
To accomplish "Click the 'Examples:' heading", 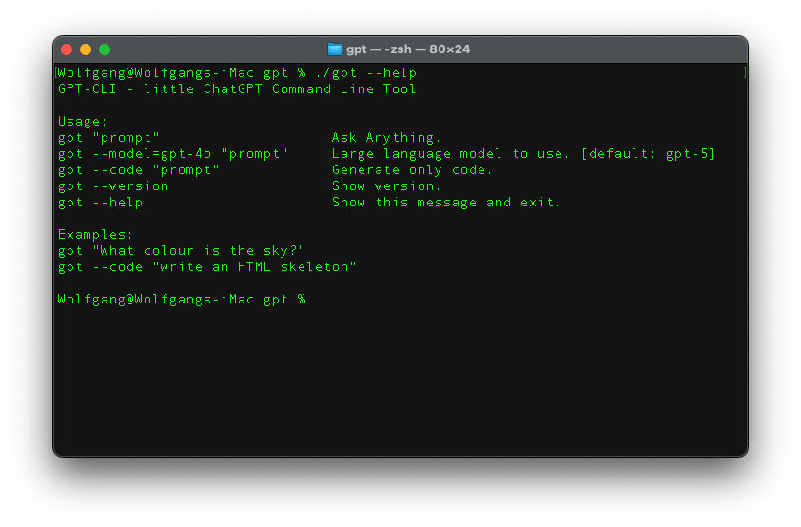I will click(x=95, y=235).
